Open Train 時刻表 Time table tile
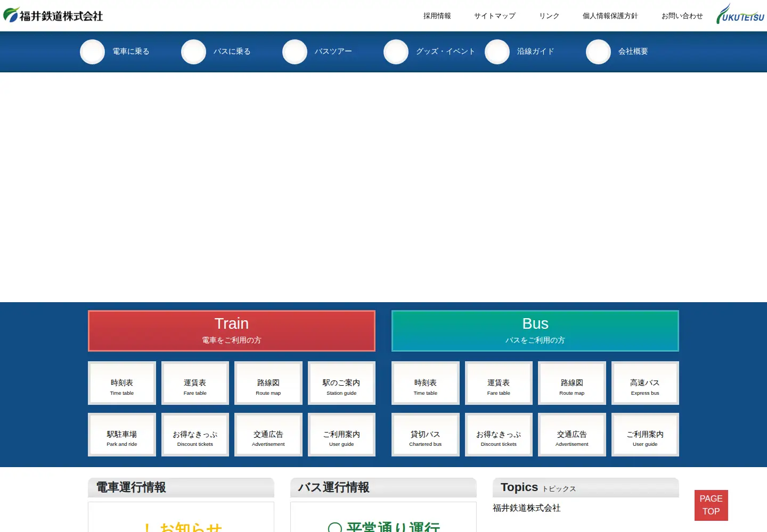The image size is (767, 532). pos(122,383)
